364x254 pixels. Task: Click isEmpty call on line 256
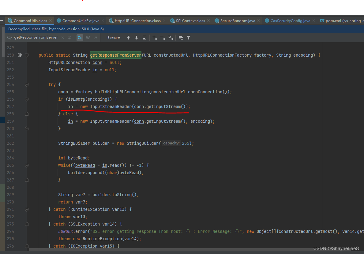(76, 99)
